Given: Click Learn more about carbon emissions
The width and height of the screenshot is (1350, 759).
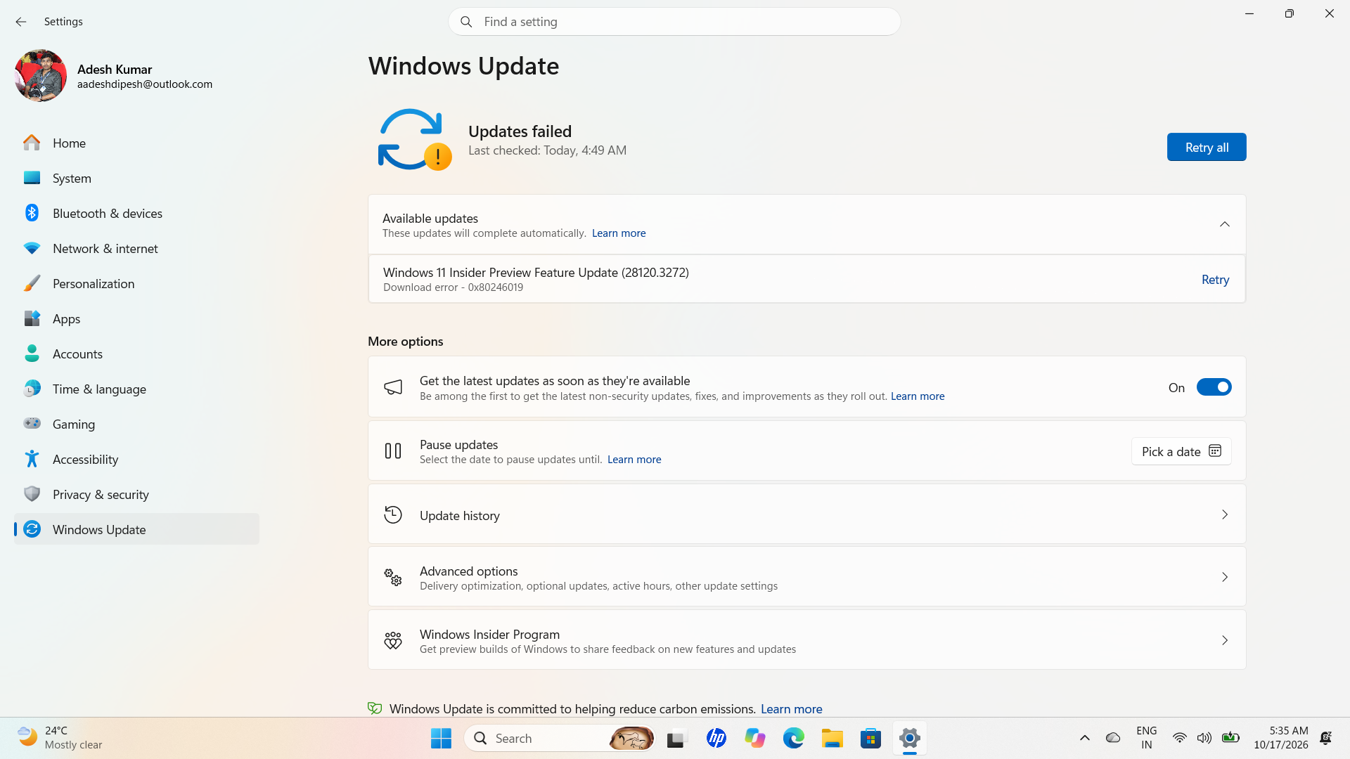Looking at the screenshot, I should pyautogui.click(x=791, y=709).
